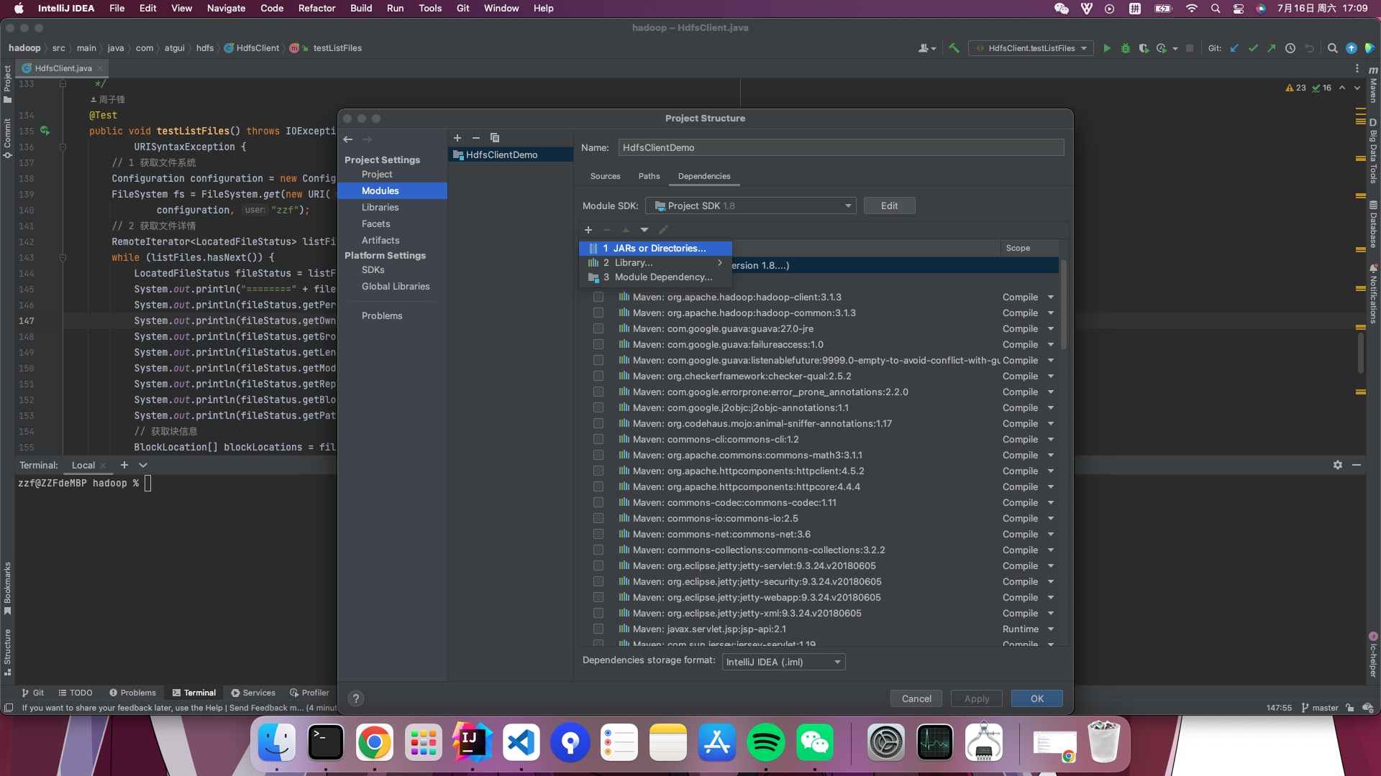Select Artifacts in Project Settings
This screenshot has height=776, width=1381.
(380, 240)
